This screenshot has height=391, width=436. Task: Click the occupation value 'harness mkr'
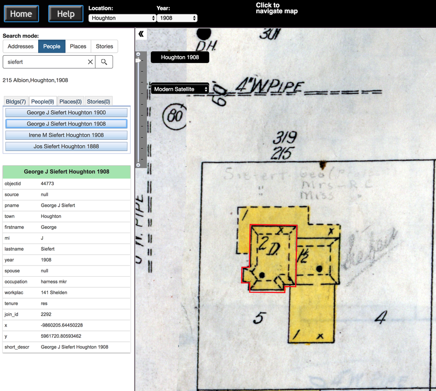[x=54, y=282]
